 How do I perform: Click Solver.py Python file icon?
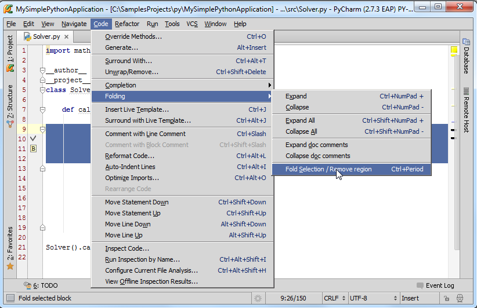tap(27, 36)
